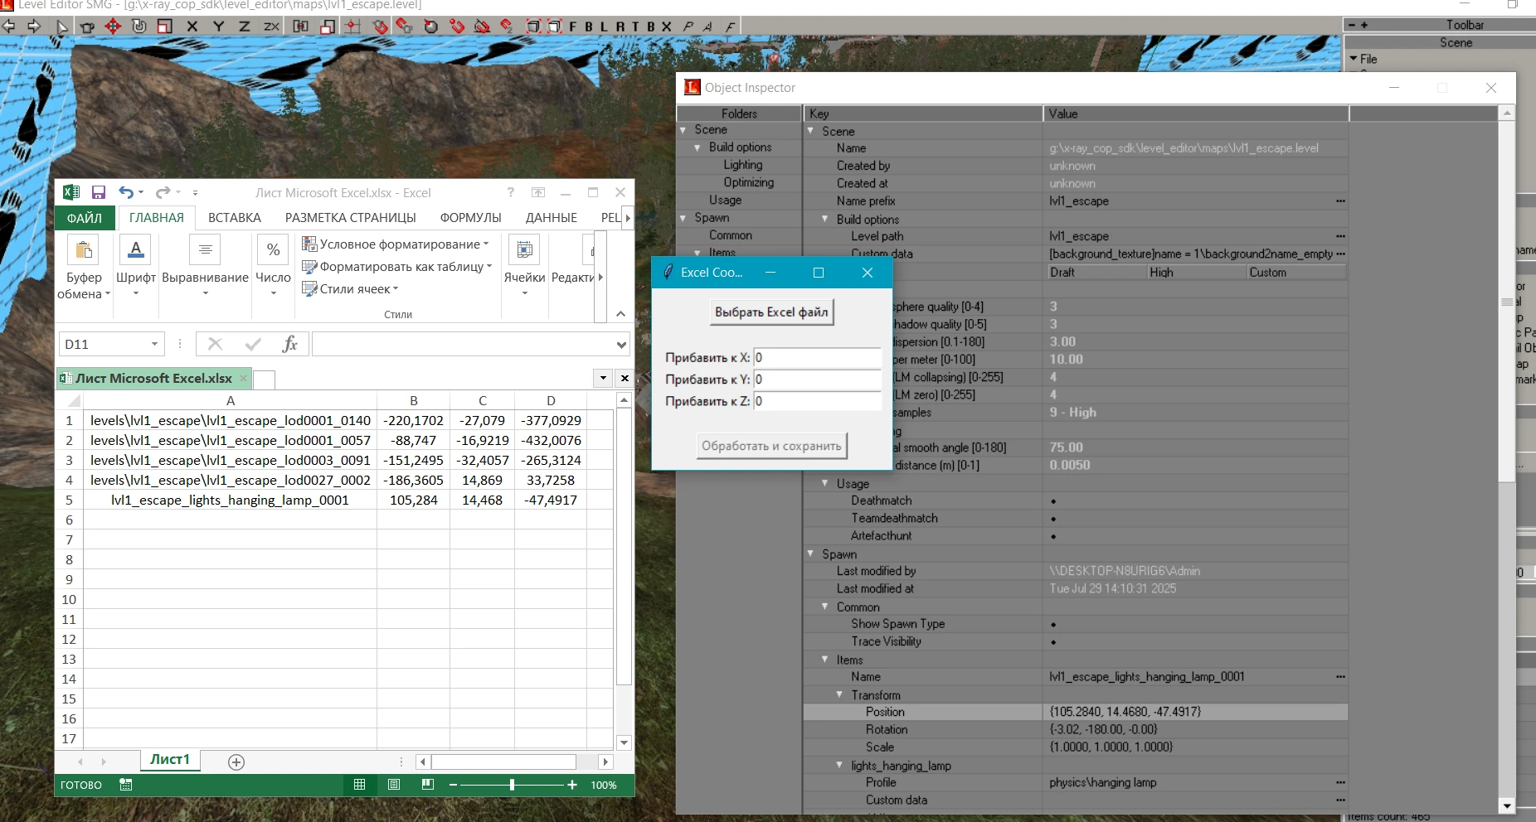Open the Name Box dropdown for D11

(154, 344)
